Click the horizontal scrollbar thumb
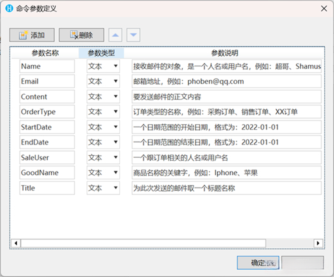 (x=143, y=243)
